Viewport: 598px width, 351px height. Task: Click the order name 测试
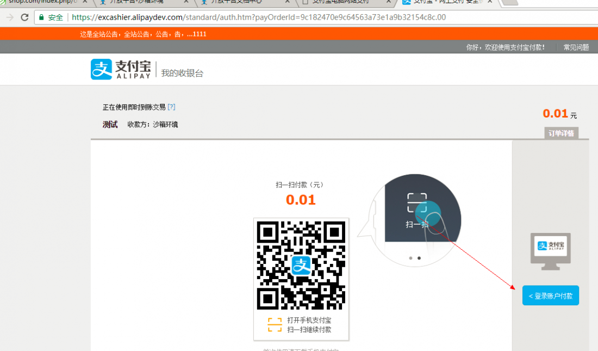click(110, 125)
